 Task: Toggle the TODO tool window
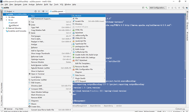pos(19,109)
